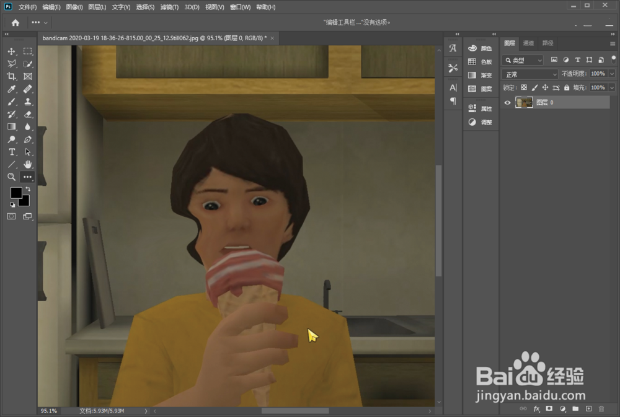620x417 pixels.
Task: Select the Pen tool
Action: 27,139
